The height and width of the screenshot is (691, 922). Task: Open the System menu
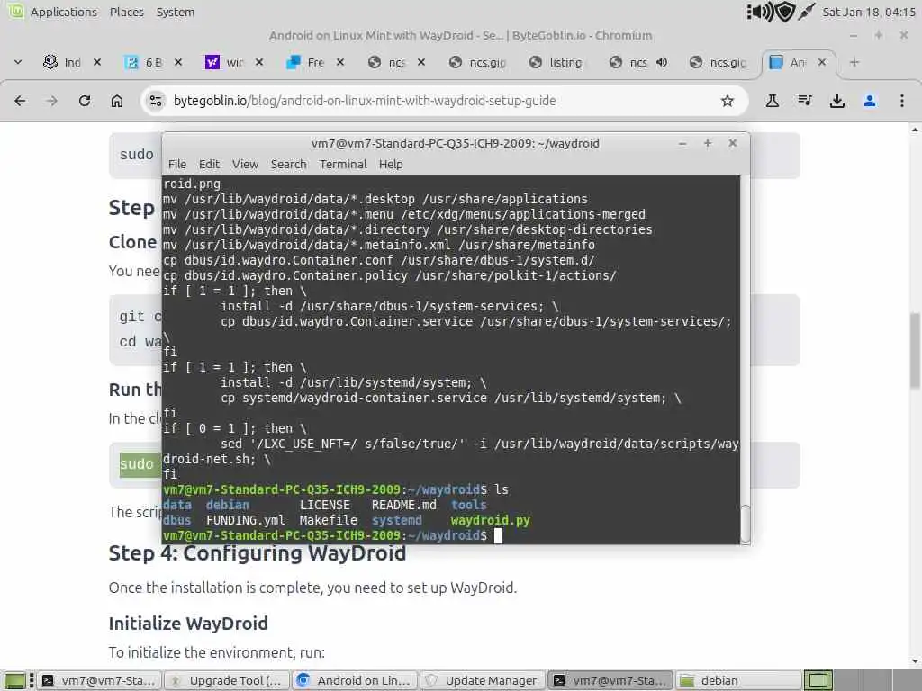coord(176,12)
